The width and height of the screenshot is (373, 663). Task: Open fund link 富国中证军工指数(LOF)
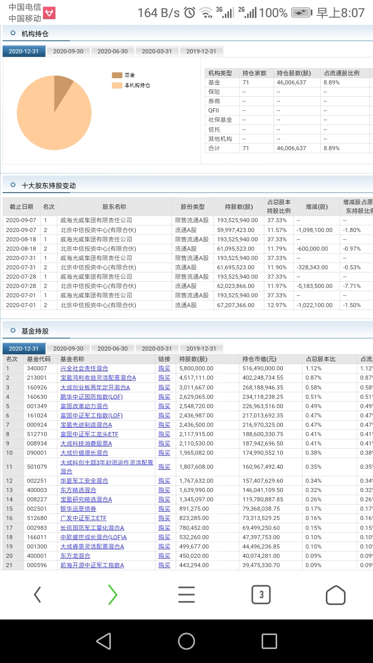(92, 415)
